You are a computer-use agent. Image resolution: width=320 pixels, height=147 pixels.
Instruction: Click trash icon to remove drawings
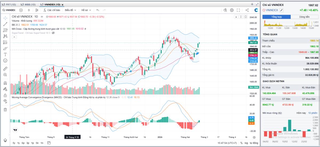pos(5,109)
